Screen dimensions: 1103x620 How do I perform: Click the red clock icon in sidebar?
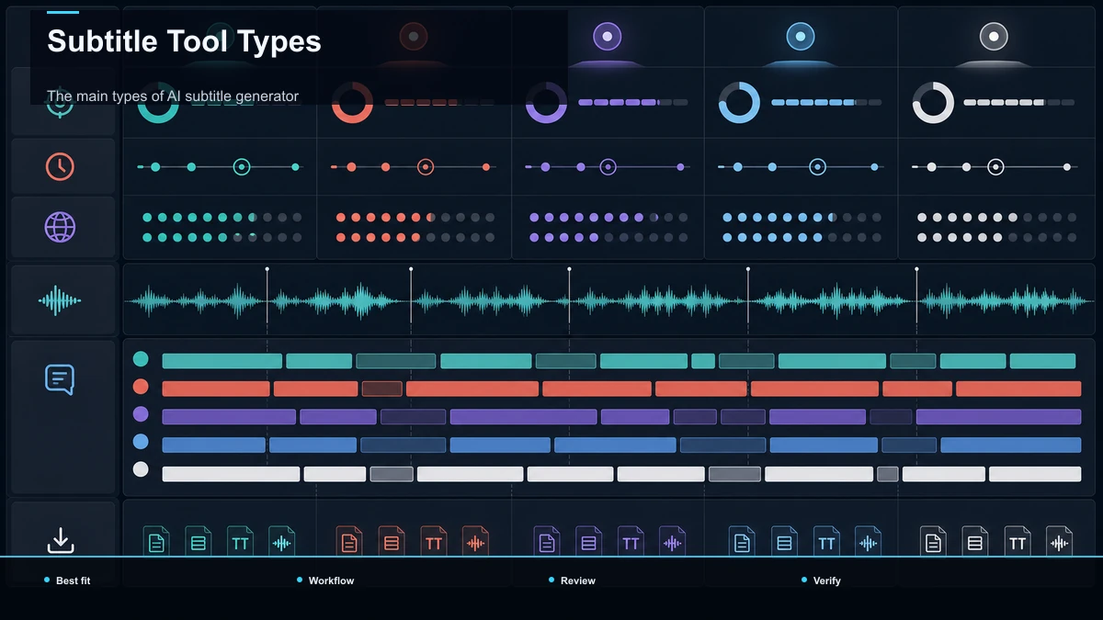(x=60, y=166)
